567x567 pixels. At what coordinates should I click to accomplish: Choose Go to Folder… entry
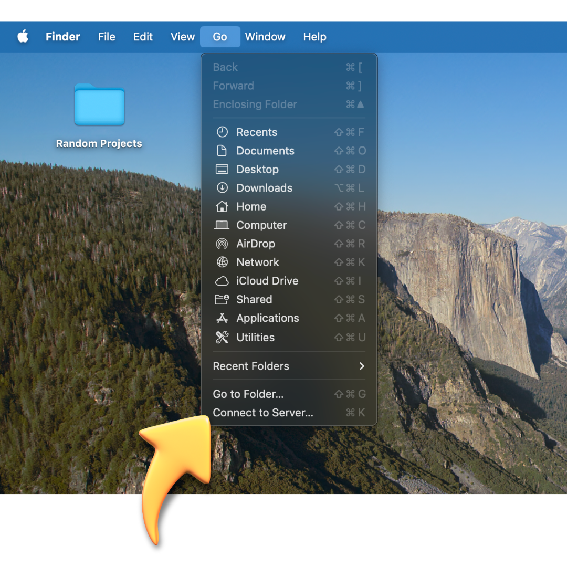pos(289,394)
